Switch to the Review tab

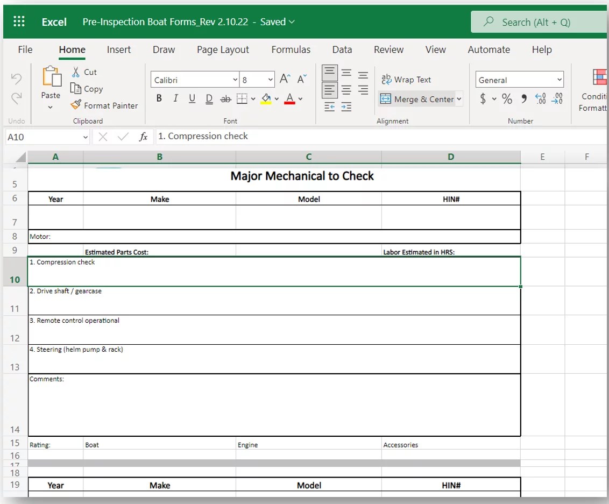point(389,49)
